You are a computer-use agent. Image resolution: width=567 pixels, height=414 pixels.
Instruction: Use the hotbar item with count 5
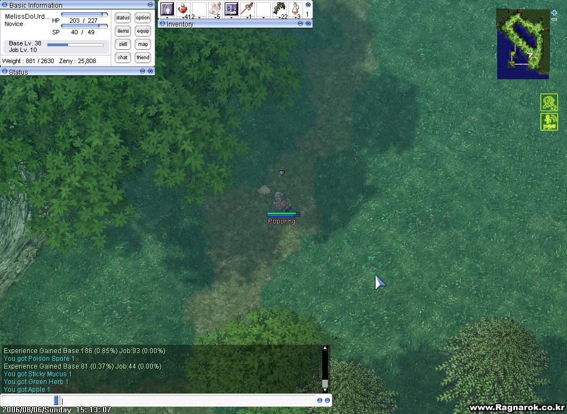coord(216,9)
